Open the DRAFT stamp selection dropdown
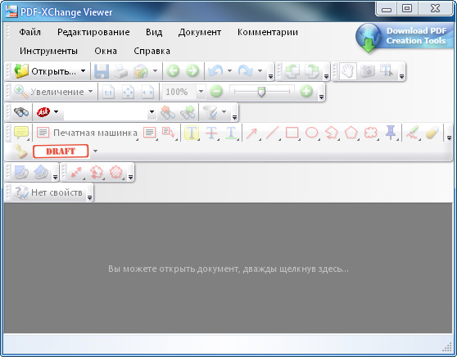Image resolution: width=457 pixels, height=357 pixels. tap(95, 151)
